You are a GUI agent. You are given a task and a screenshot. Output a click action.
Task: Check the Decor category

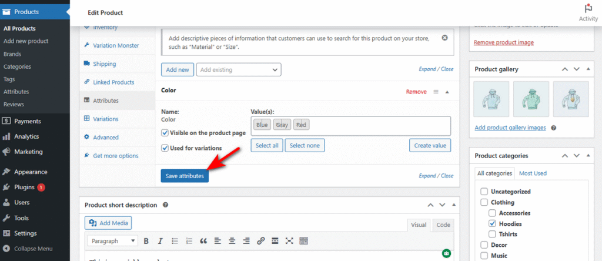(x=484, y=245)
